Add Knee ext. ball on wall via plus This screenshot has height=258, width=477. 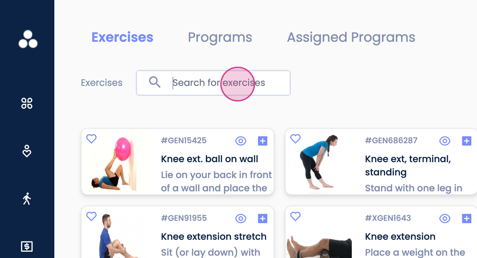[262, 141]
